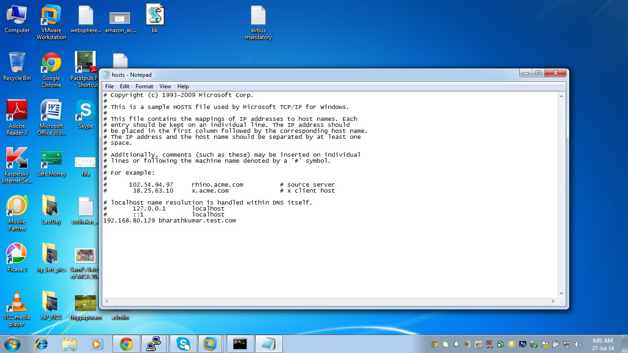The height and width of the screenshot is (353, 628).
Task: Select the VLC media player shortcut
Action: click(x=17, y=309)
